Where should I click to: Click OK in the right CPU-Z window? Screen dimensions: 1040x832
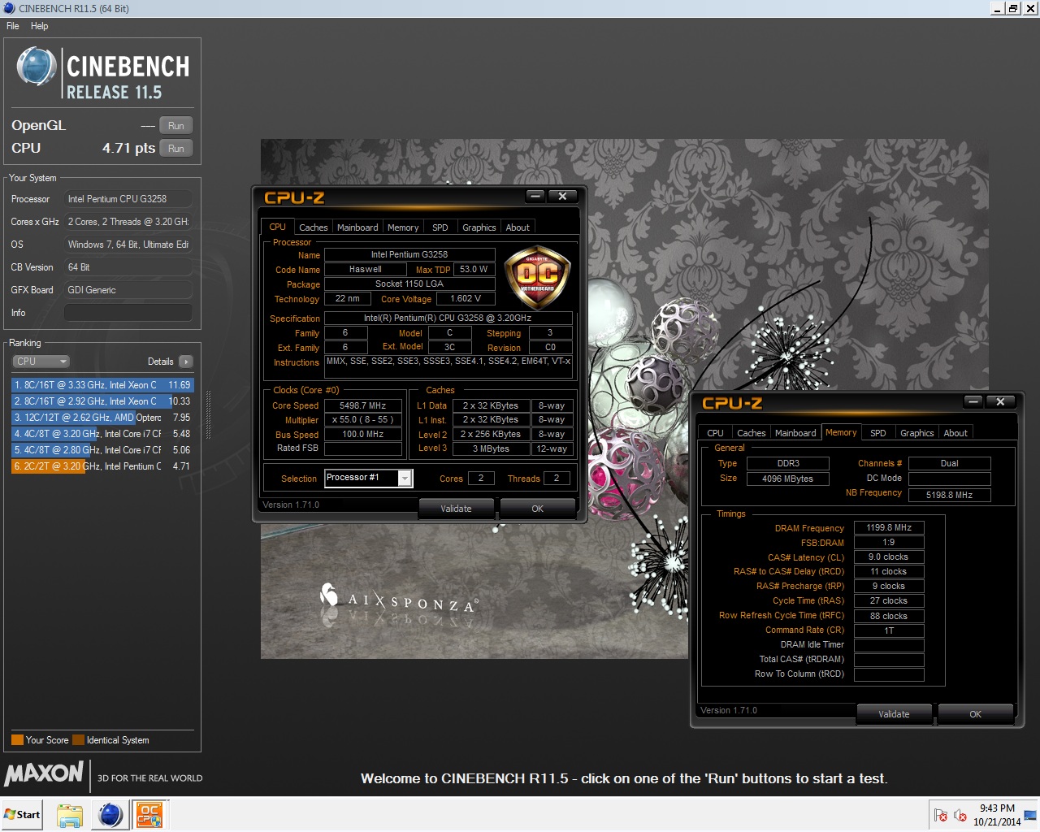(x=975, y=714)
